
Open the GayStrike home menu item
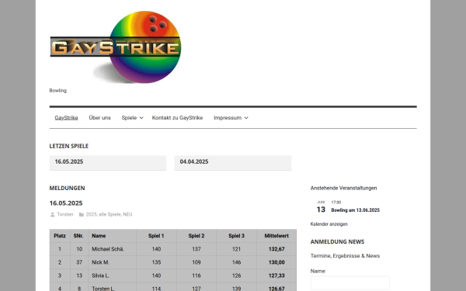(66, 118)
